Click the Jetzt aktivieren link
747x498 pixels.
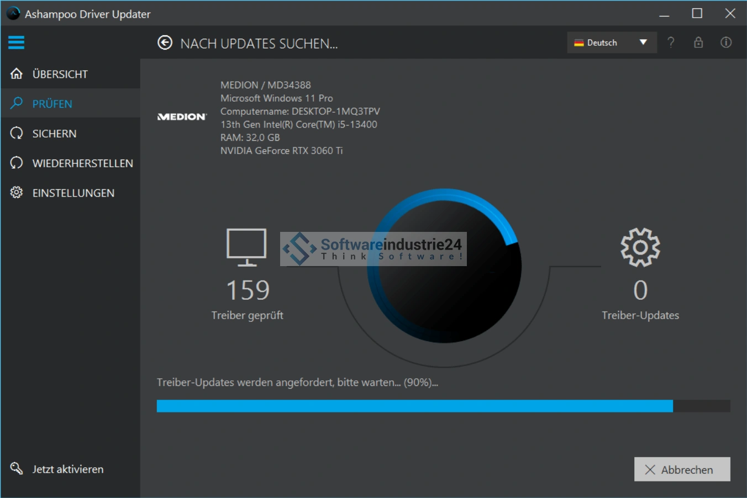click(67, 469)
